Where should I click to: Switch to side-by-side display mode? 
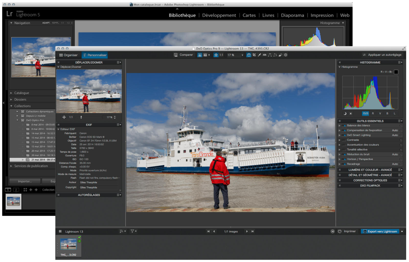pos(205,55)
